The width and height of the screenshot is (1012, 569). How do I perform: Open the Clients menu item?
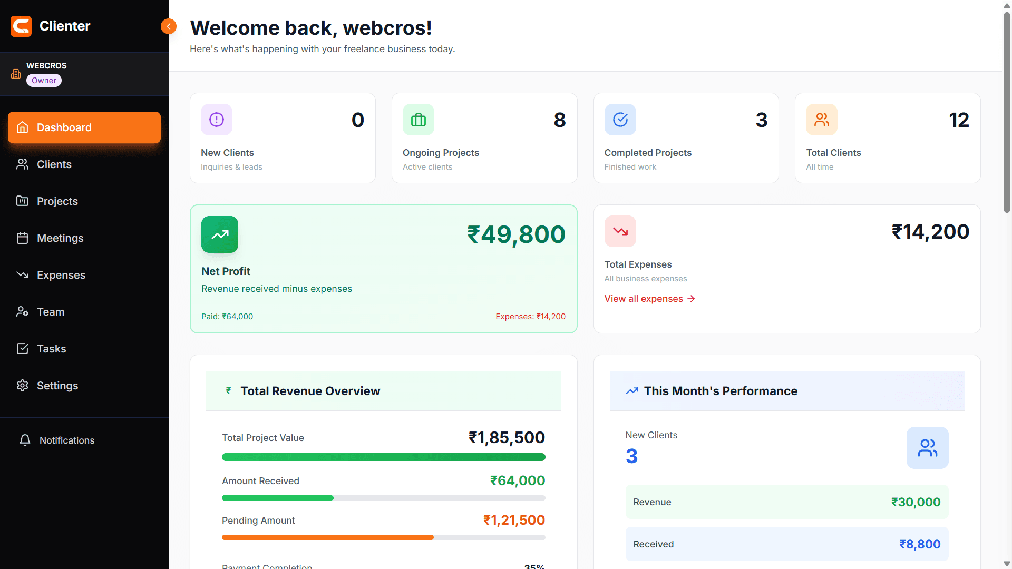pos(54,164)
